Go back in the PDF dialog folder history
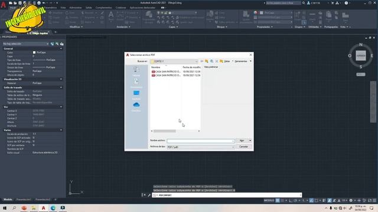Viewport: 378px width, 212px height. click(202, 61)
